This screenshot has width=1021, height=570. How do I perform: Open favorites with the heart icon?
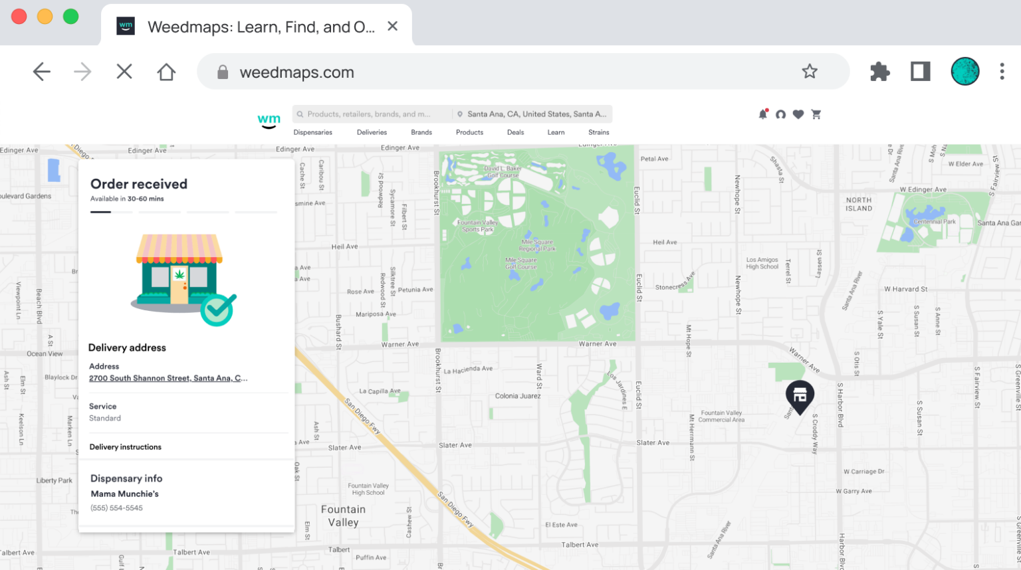pos(798,114)
